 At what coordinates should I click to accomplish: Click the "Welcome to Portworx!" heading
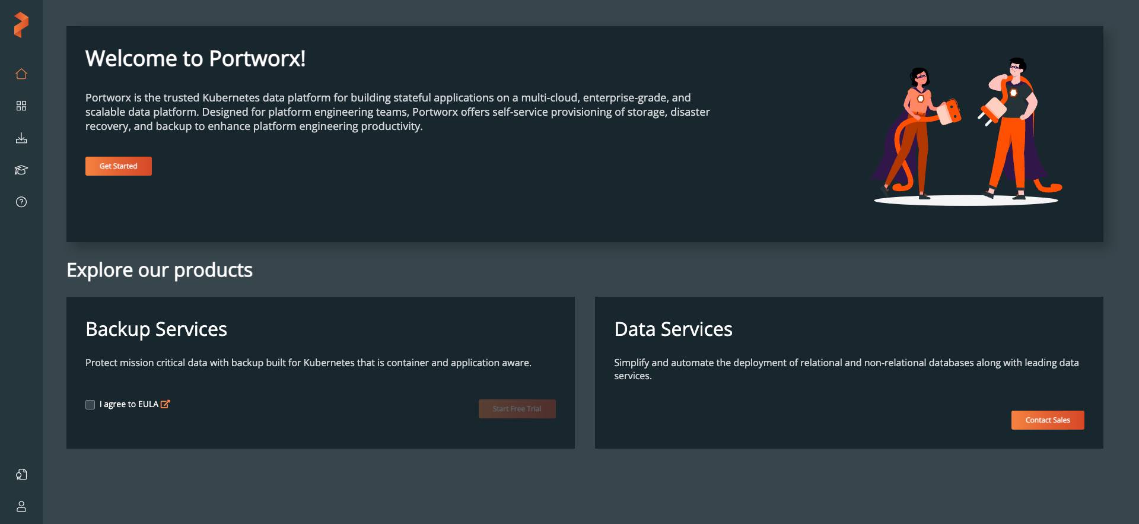click(195, 59)
